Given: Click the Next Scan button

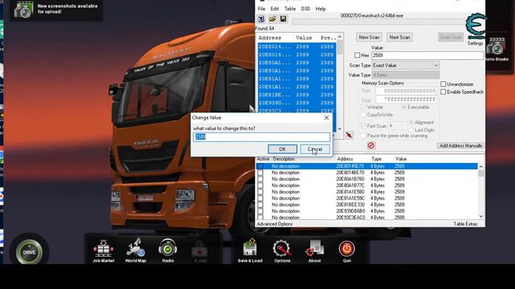Looking at the screenshot, I should coord(400,38).
